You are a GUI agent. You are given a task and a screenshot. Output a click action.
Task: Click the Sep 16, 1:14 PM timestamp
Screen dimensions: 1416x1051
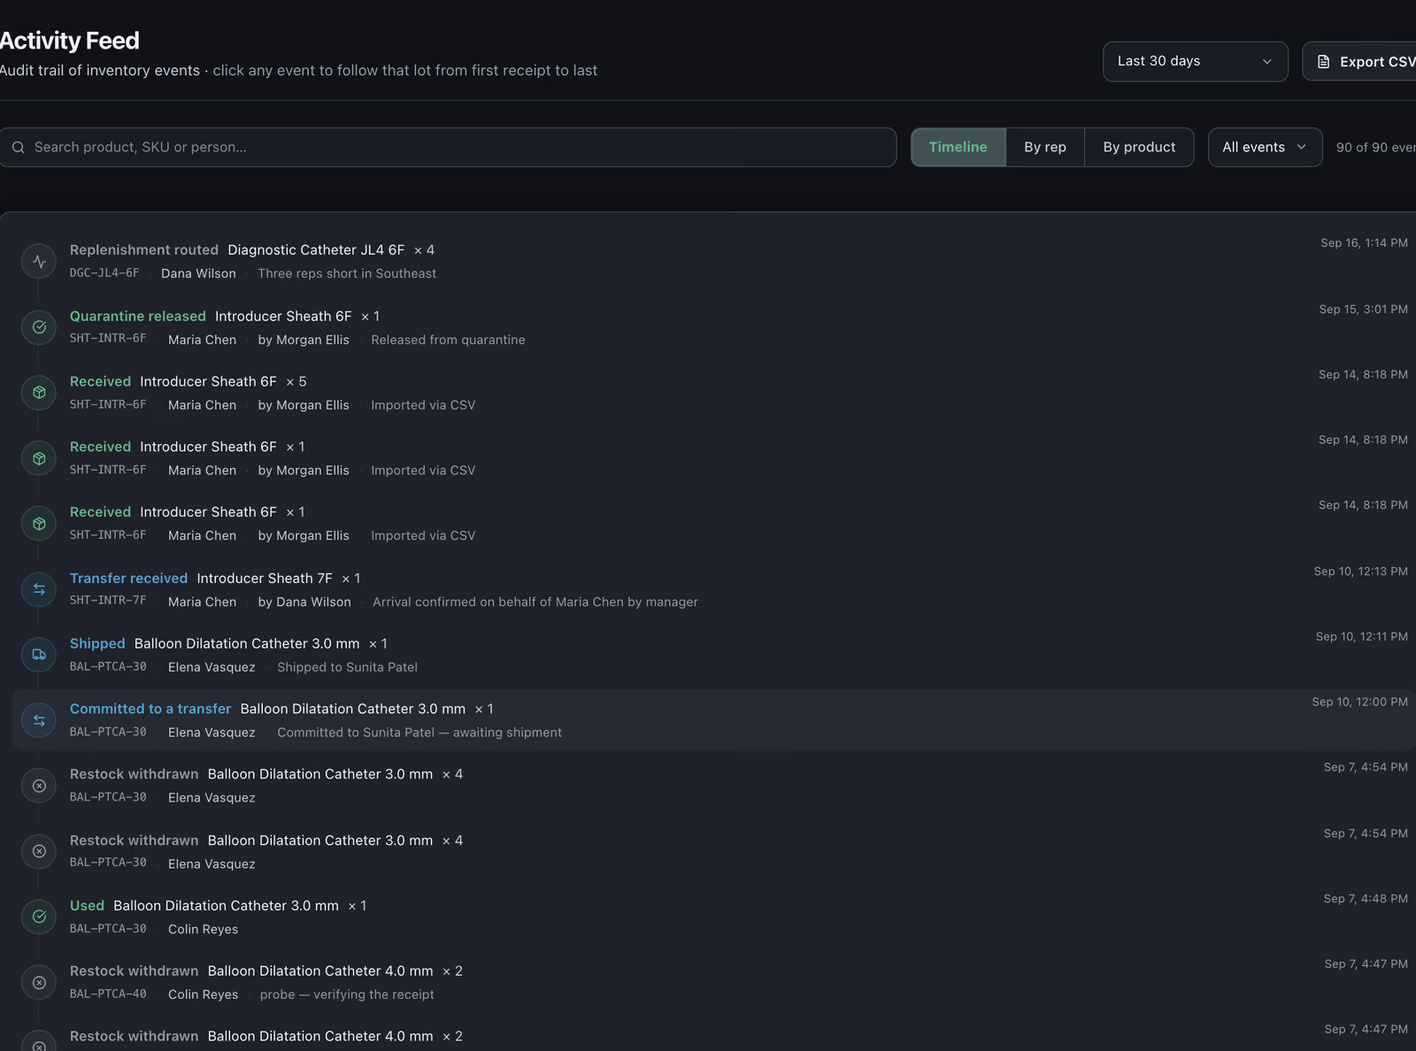pyautogui.click(x=1364, y=243)
